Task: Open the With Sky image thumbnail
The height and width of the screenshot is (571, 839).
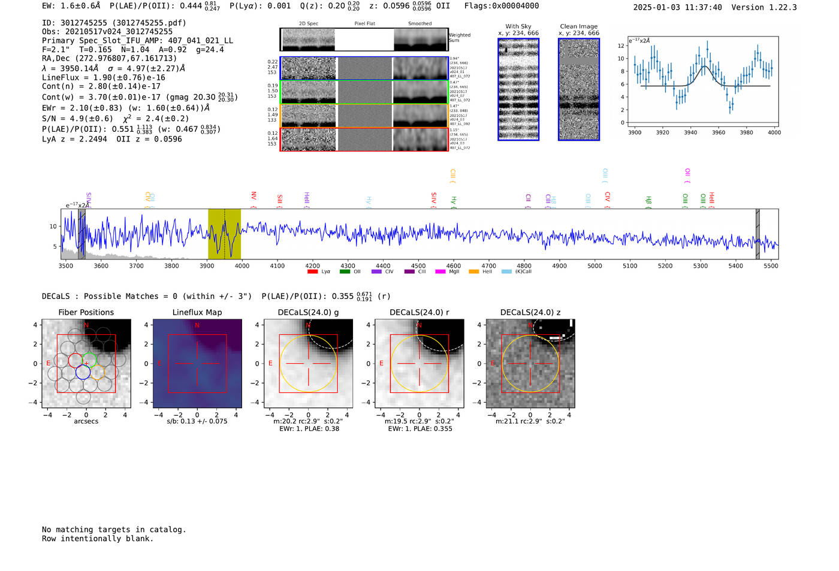Action: pyautogui.click(x=518, y=89)
